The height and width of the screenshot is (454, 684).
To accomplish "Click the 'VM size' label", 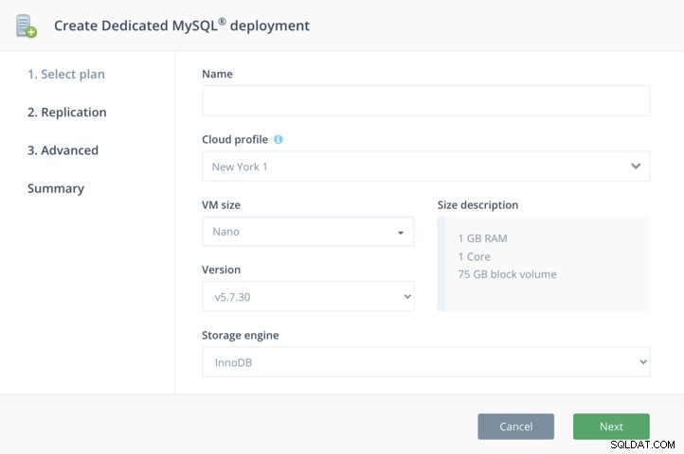I will 221,205.
